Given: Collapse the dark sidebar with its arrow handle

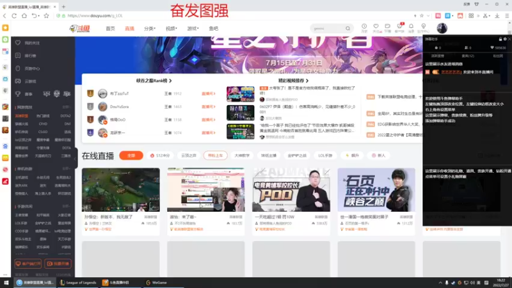Looking at the screenshot, I should point(75,158).
